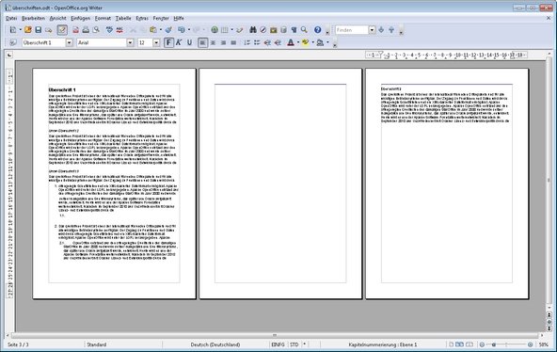Click the EINFG insert mode status field
Screen dimensions: 557x352
point(278,344)
